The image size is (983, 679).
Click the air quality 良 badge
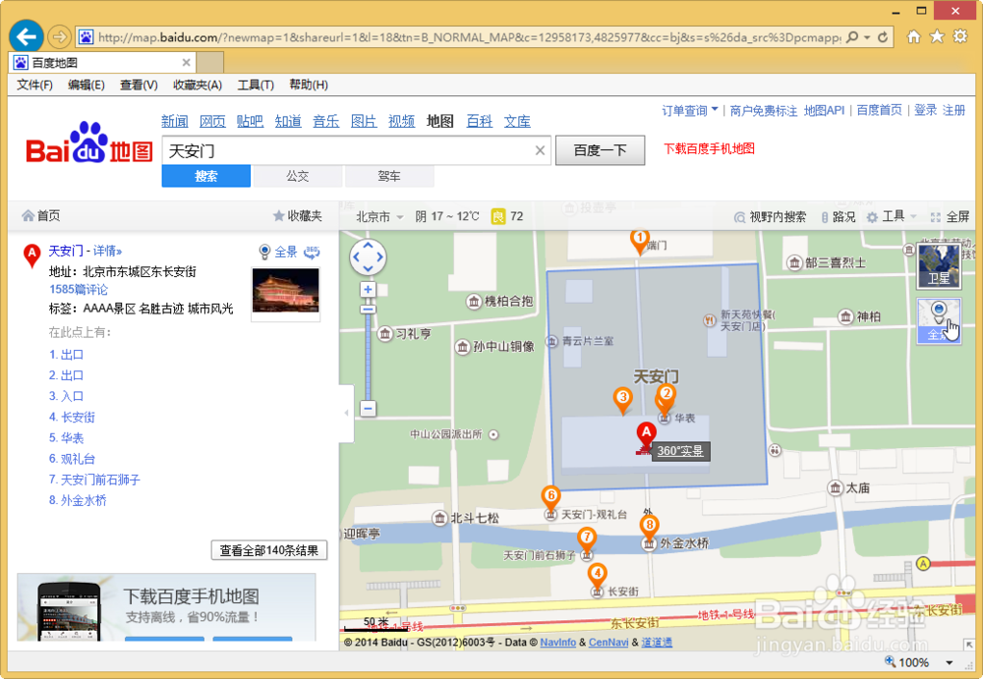[497, 216]
